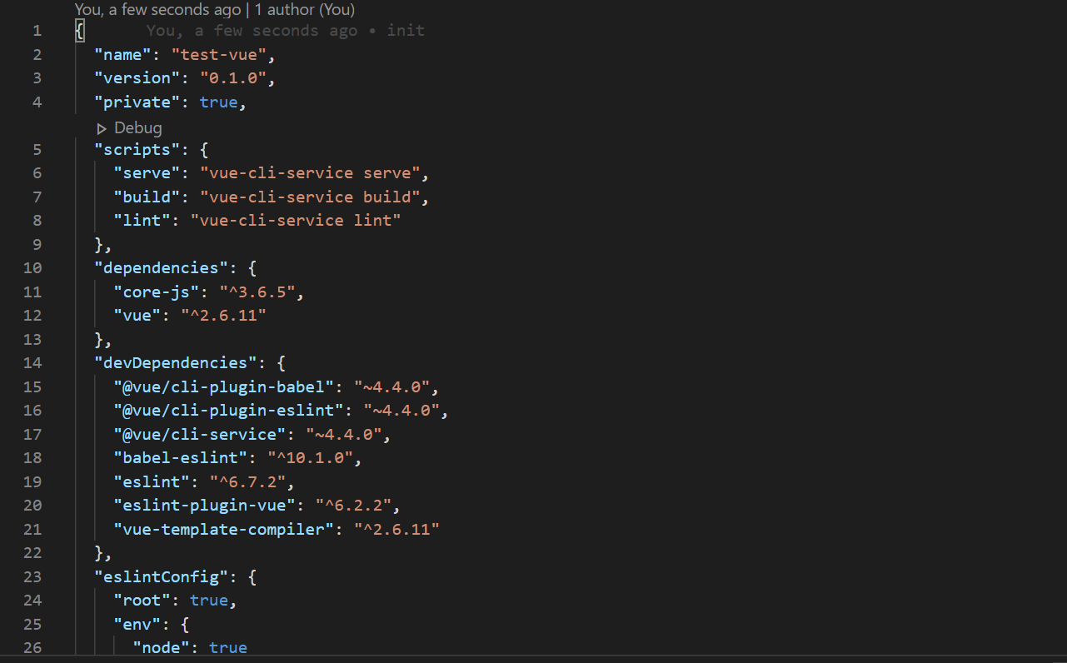This screenshot has width=1067, height=663.
Task: Click the "scripts" key
Action: pos(137,150)
